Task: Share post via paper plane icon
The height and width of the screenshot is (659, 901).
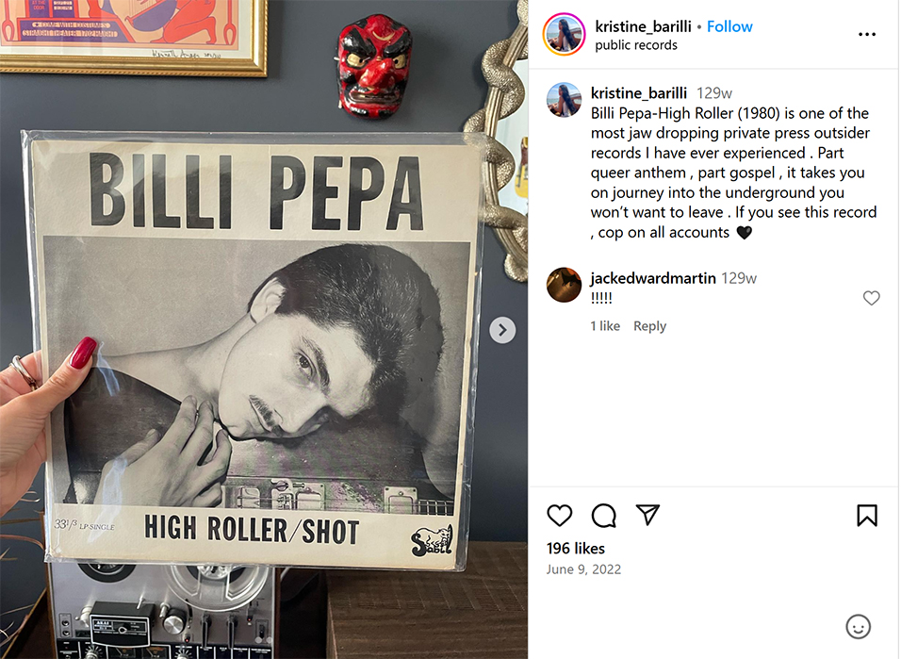Action: (x=647, y=514)
